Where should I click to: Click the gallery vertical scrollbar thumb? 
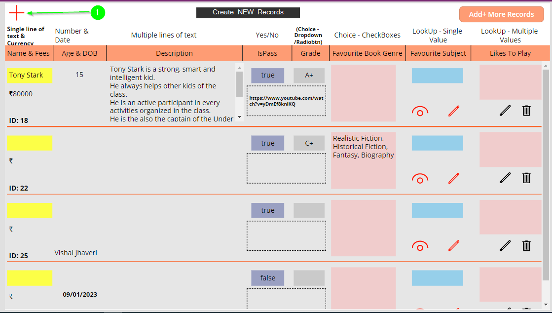click(x=546, y=175)
